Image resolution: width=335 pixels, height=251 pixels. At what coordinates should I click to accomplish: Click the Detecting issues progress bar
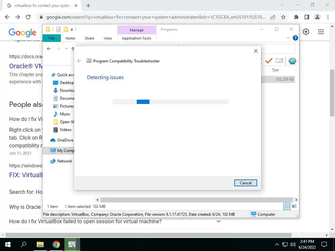pos(170,102)
